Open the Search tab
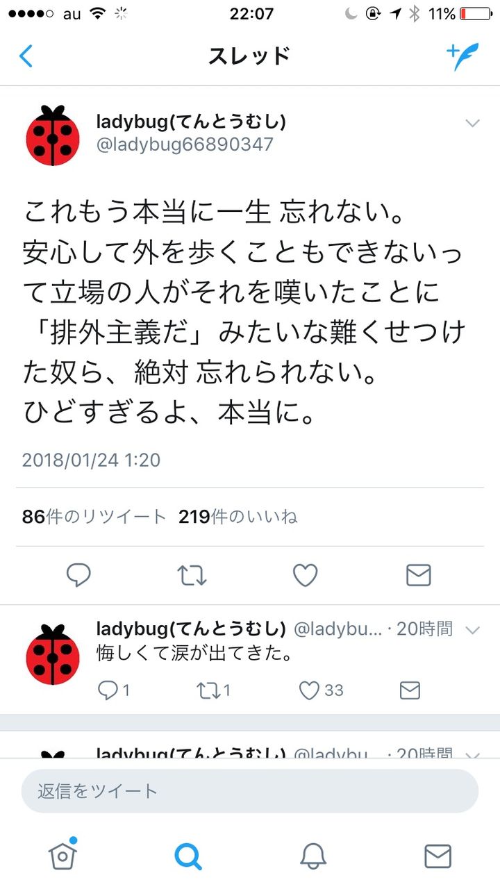 coord(187,856)
